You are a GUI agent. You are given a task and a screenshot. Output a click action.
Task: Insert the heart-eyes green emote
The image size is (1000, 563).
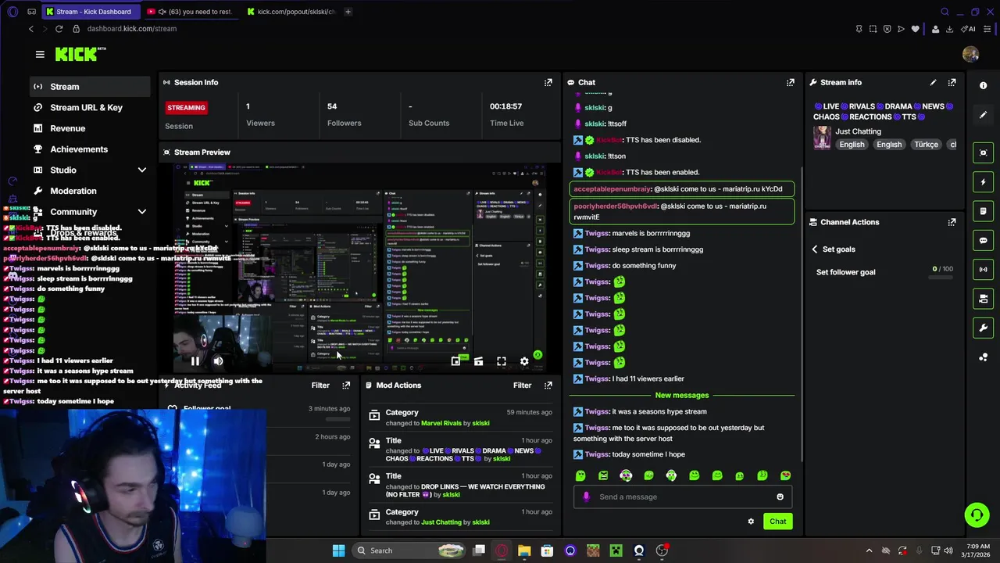coord(785,475)
